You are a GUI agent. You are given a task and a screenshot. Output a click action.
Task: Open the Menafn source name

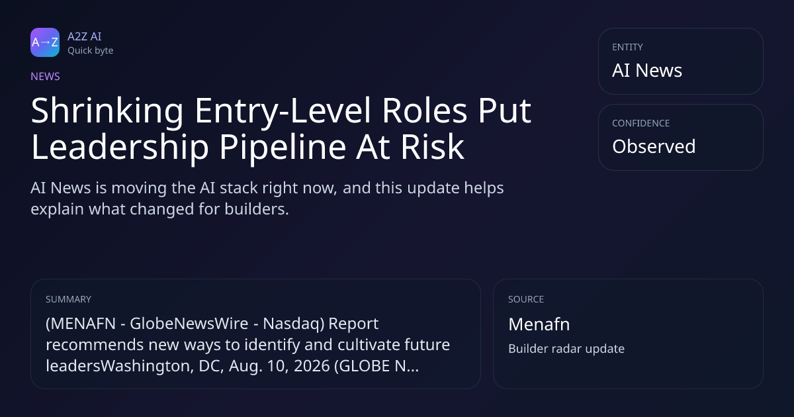coord(539,324)
